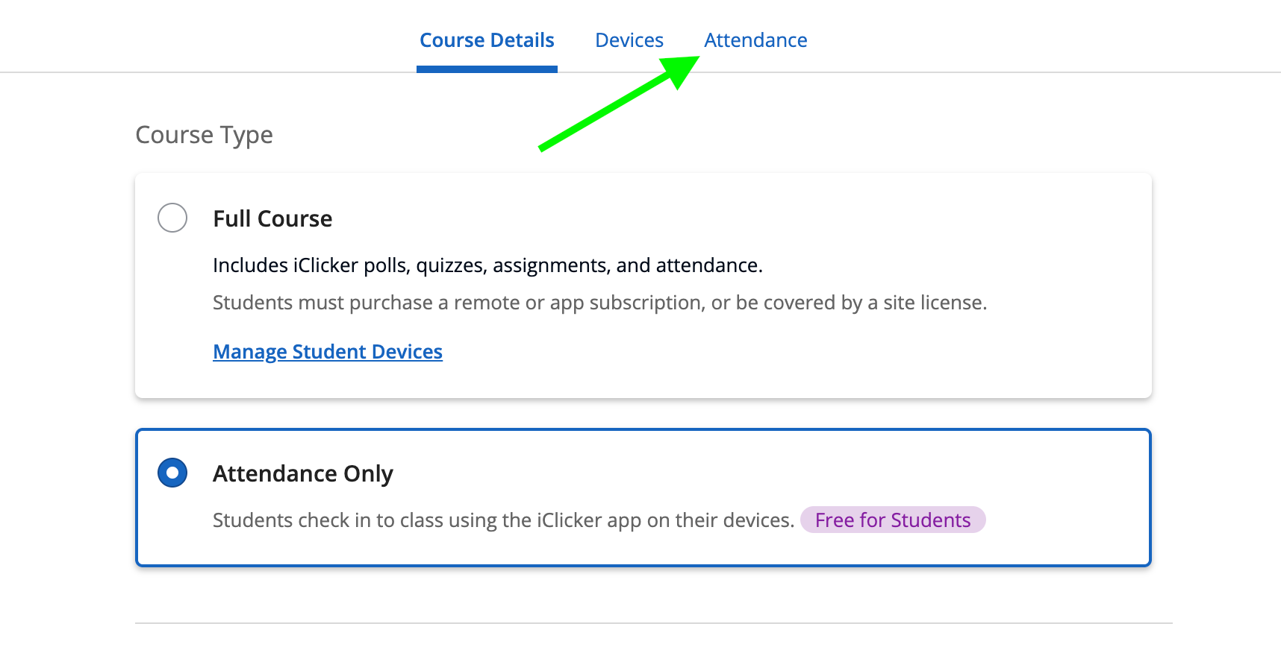Open the Attendance tab
Screen dimensions: 1281x656
[x=755, y=40]
